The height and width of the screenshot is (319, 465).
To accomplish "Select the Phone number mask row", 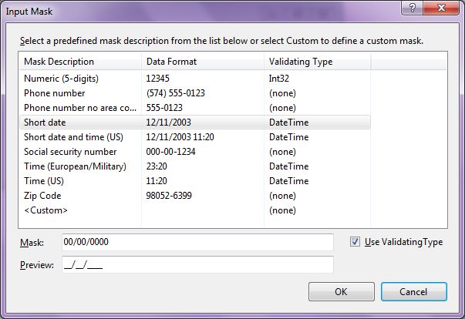I will pos(195,93).
